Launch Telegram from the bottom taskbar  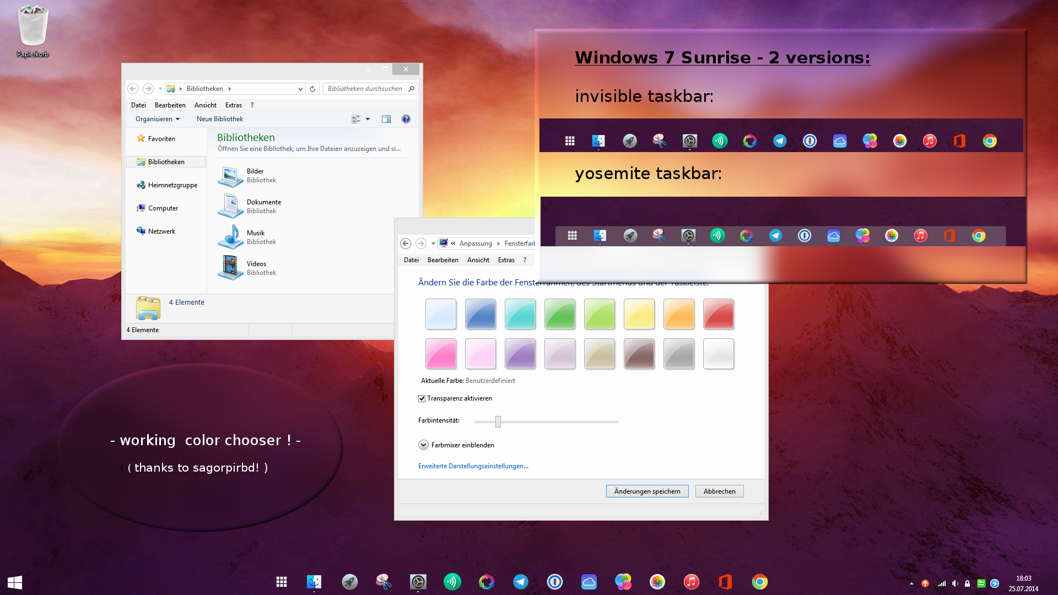click(x=521, y=582)
